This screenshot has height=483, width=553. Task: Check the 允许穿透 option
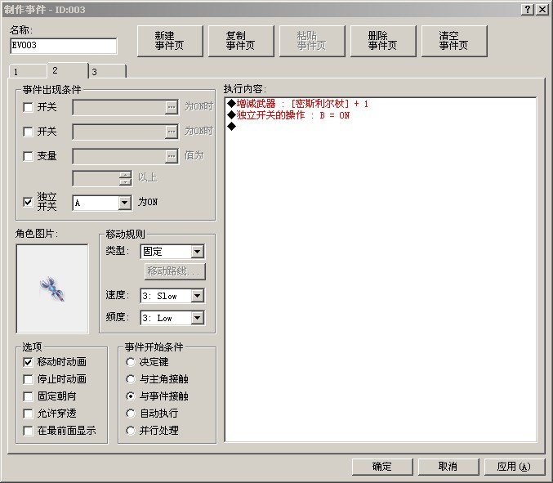28,414
